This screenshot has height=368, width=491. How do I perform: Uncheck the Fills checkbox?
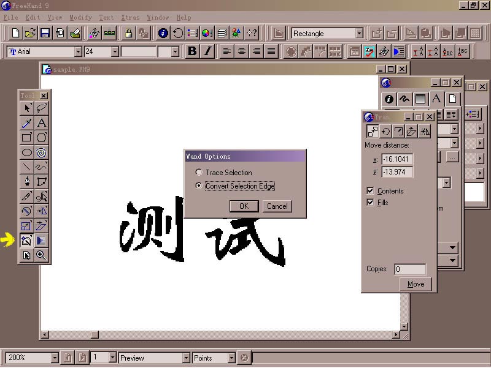point(370,203)
